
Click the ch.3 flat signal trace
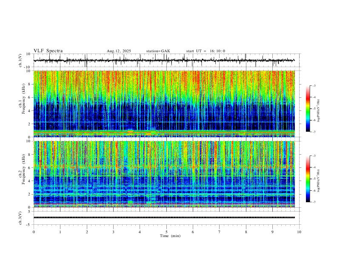[x=164, y=218]
